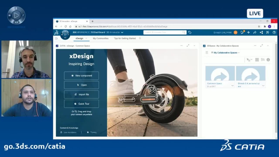Add a new dashboard tab

point(140,38)
